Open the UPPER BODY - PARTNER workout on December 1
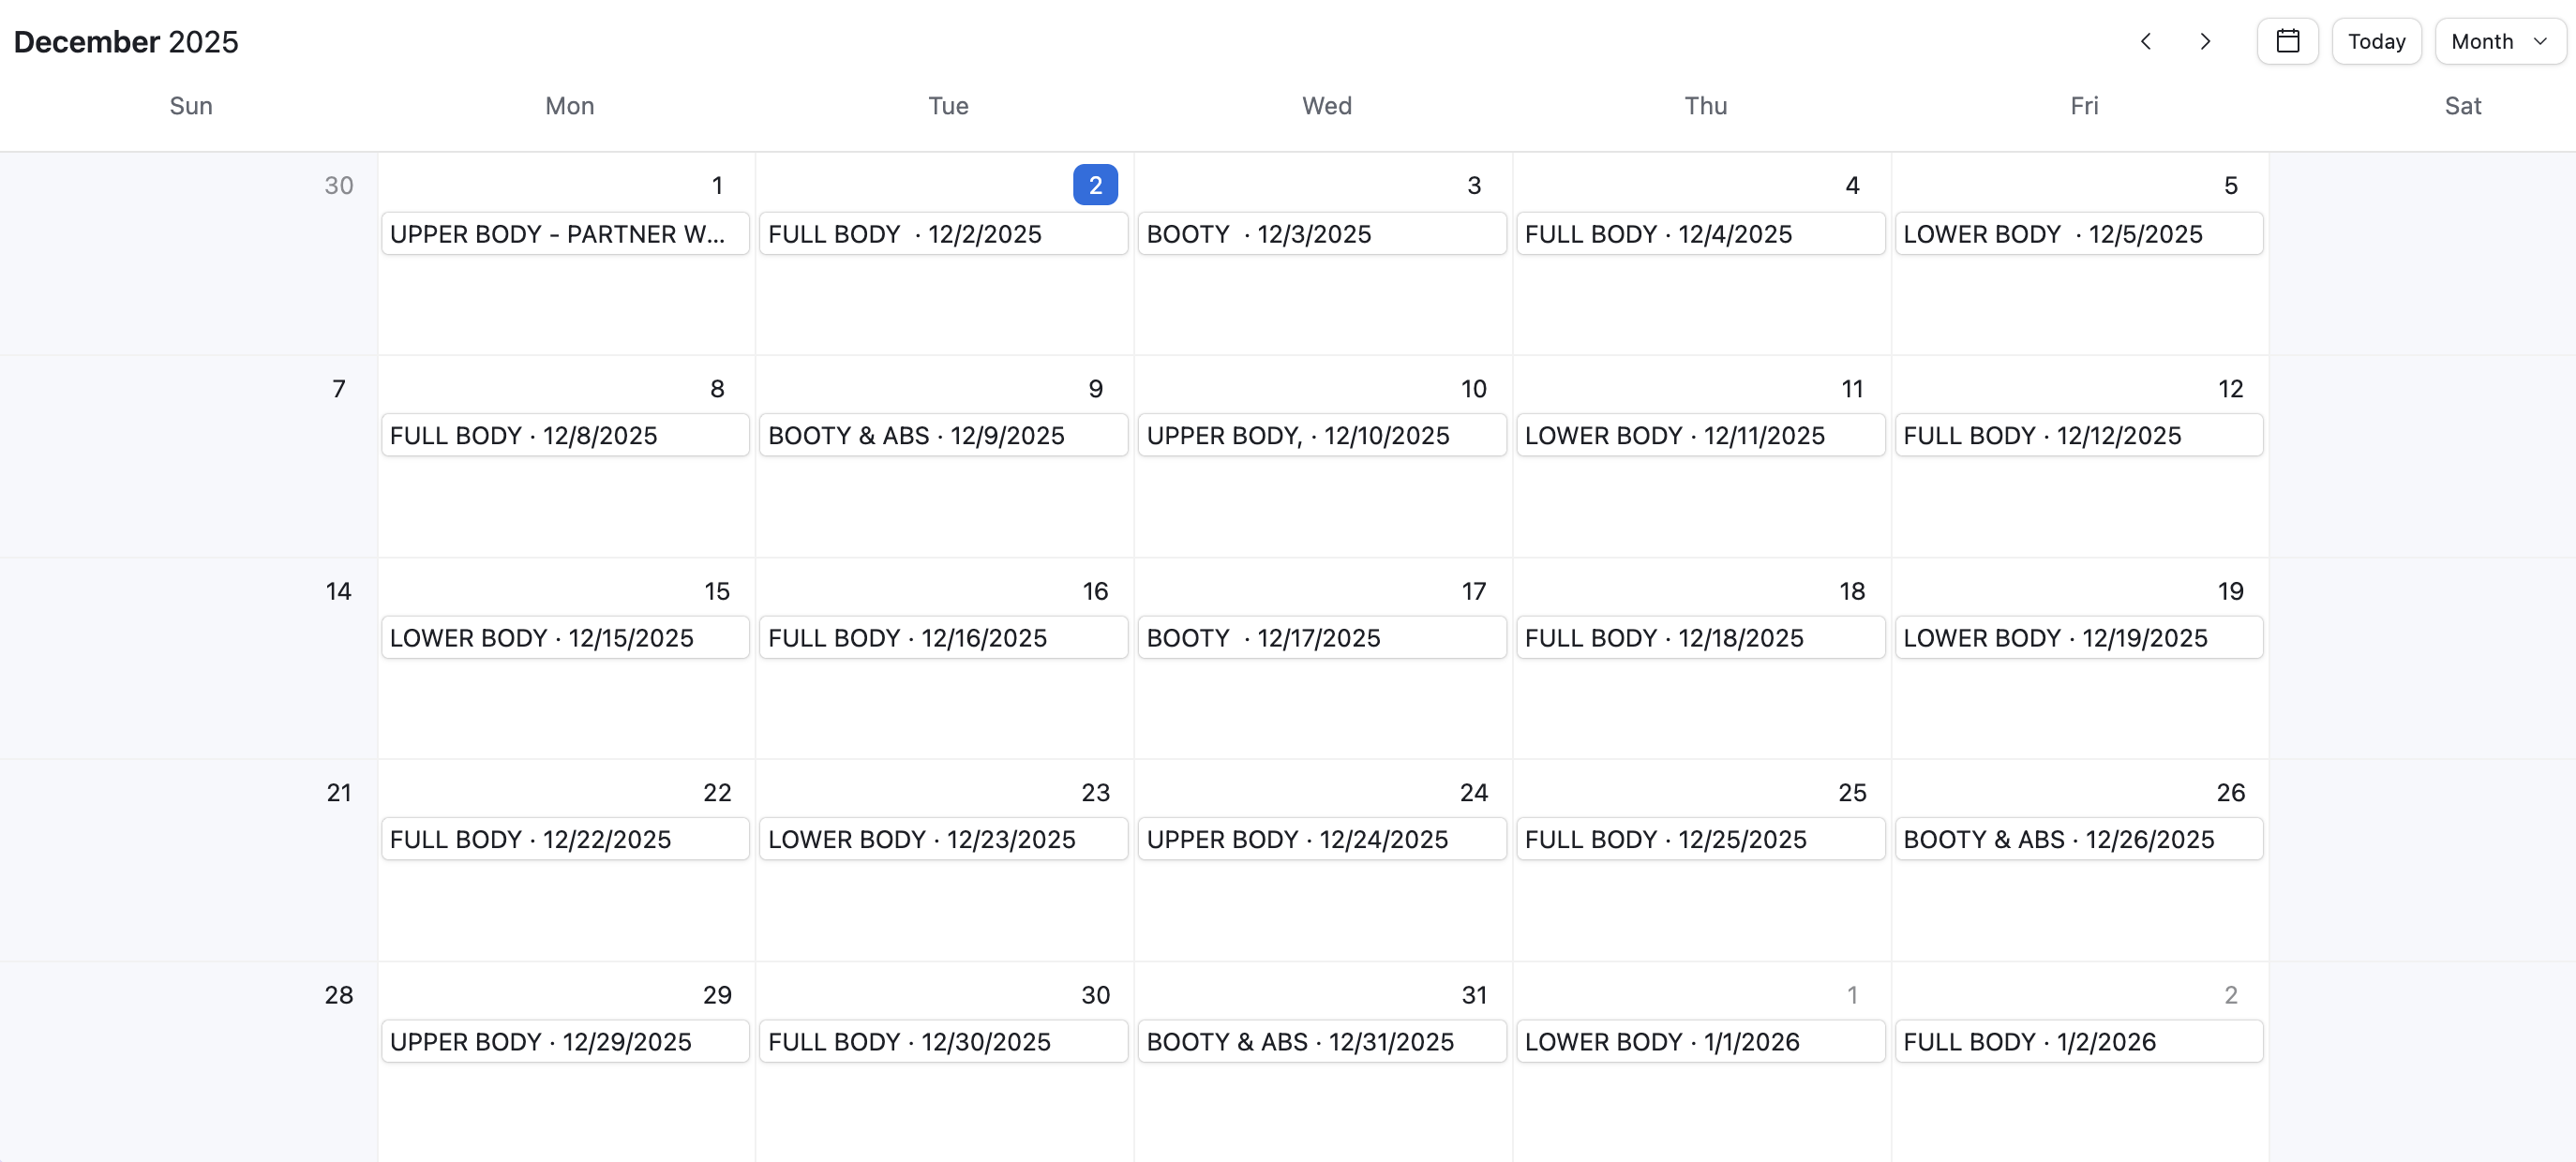 point(565,233)
